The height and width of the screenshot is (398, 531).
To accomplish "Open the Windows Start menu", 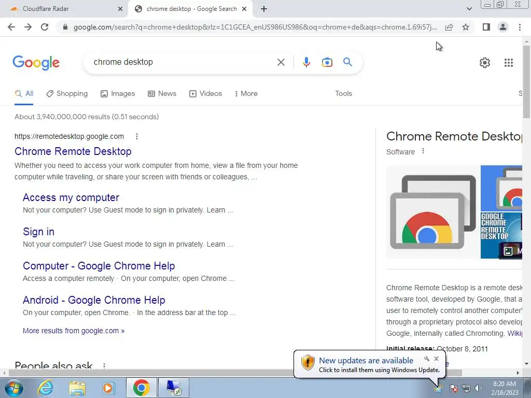I will click(14, 388).
